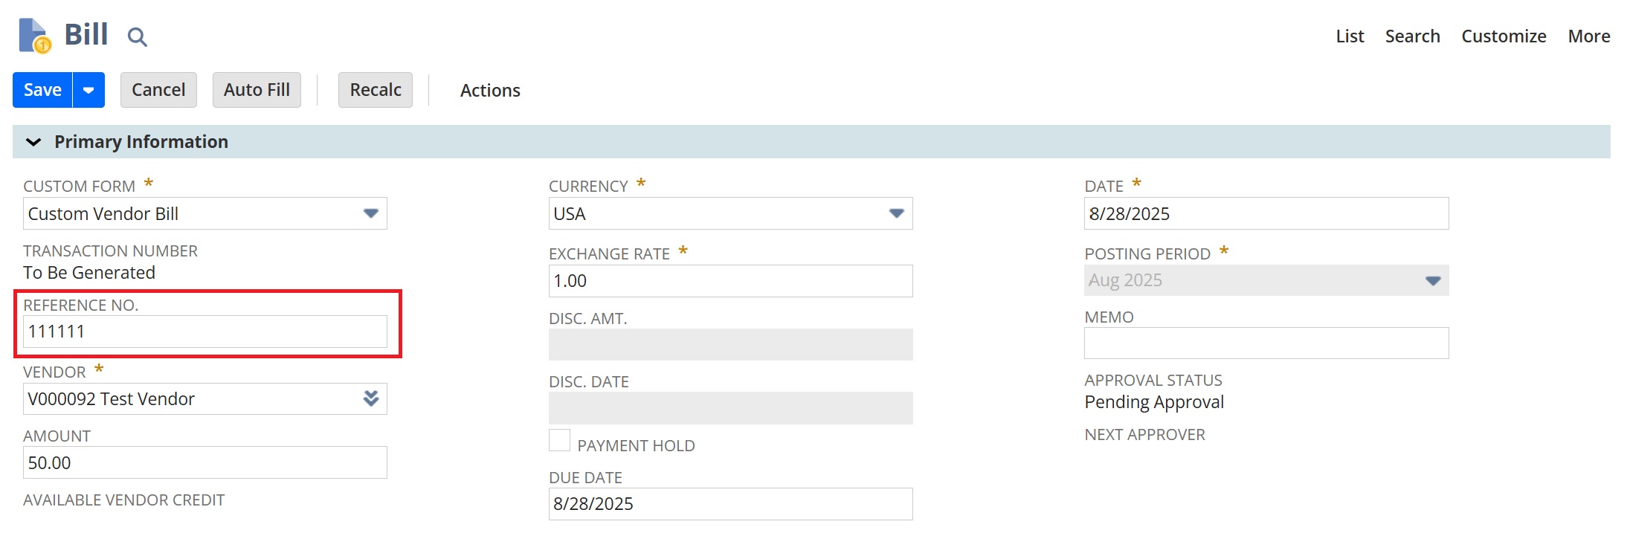Open the List link
Image resolution: width=1630 pixels, height=533 pixels.
click(x=1350, y=36)
